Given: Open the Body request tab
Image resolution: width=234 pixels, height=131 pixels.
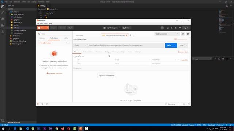Looking at the screenshot, I should [x=107, y=52].
